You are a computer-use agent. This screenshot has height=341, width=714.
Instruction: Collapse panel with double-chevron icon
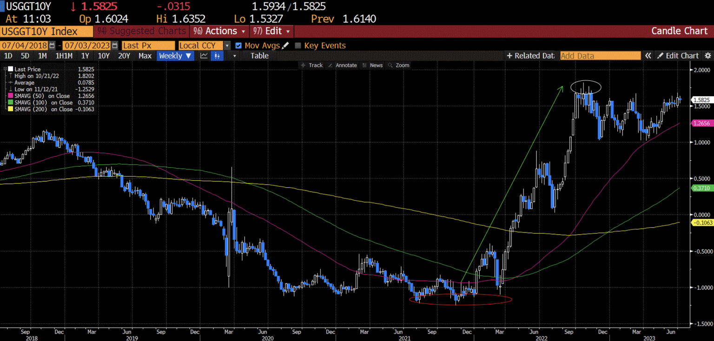click(648, 56)
